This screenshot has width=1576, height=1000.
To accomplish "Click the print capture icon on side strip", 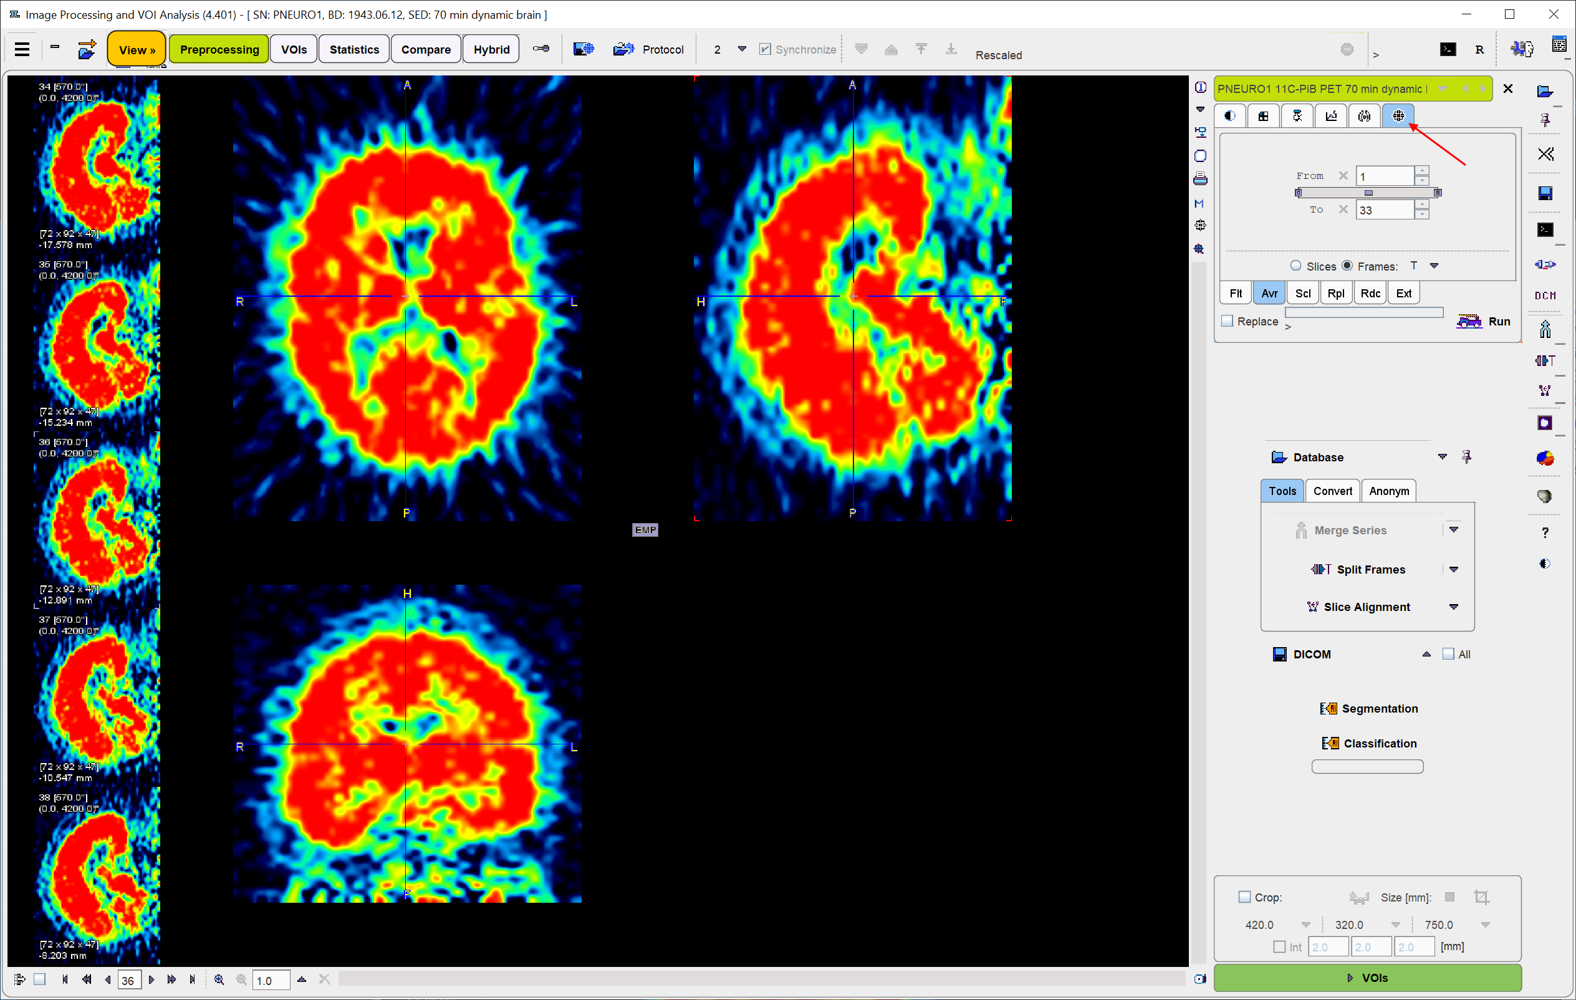I will pos(1200,179).
